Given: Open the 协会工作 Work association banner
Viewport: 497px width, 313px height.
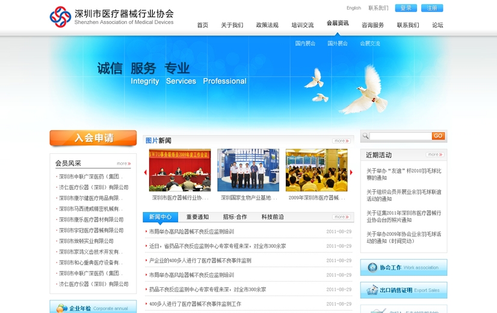Looking at the screenshot, I should coord(403,267).
